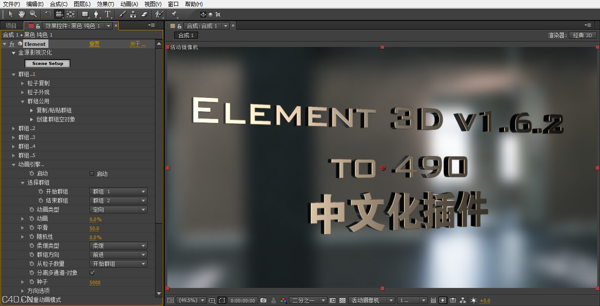Select the Zoom magnifier tool
This screenshot has width=600, height=306.
coord(33,14)
